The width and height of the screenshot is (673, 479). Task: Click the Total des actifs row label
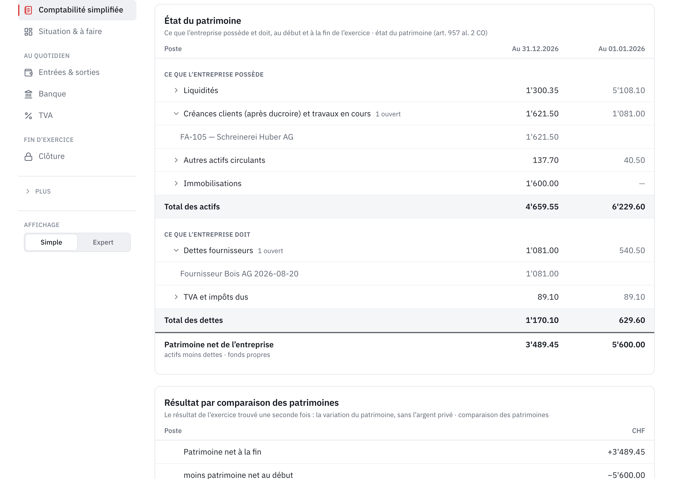(x=192, y=207)
